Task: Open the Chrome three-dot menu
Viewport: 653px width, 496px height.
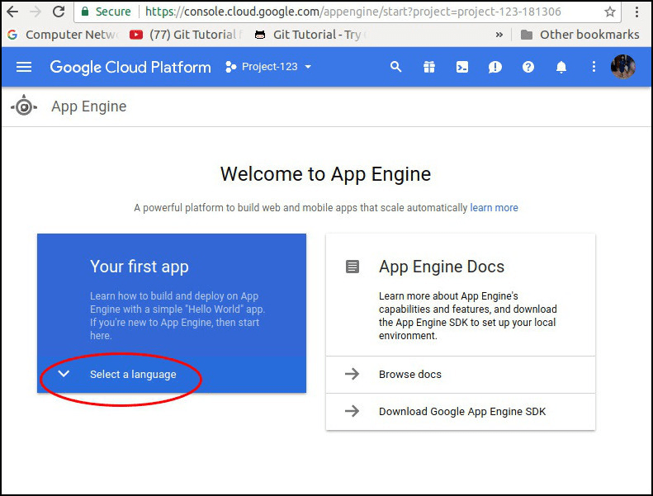Action: pos(636,12)
